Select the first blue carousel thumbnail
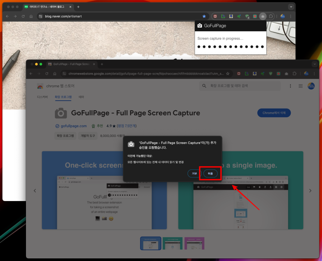Viewport: 322px width, 261px height. pyautogui.click(x=151, y=243)
